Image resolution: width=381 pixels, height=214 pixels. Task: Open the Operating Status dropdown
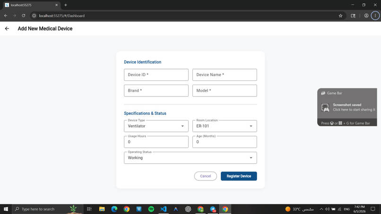click(x=190, y=158)
